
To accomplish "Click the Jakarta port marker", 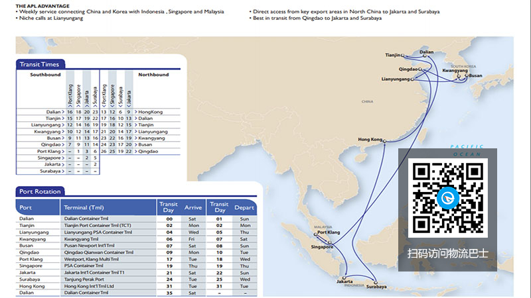I will tap(343, 278).
